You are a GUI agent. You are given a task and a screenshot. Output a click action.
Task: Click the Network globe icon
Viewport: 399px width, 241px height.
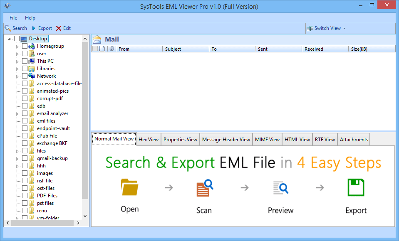point(32,76)
